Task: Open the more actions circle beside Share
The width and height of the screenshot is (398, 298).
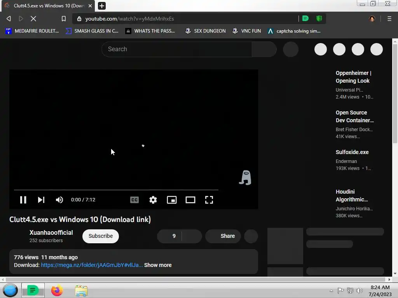Action: pyautogui.click(x=251, y=236)
